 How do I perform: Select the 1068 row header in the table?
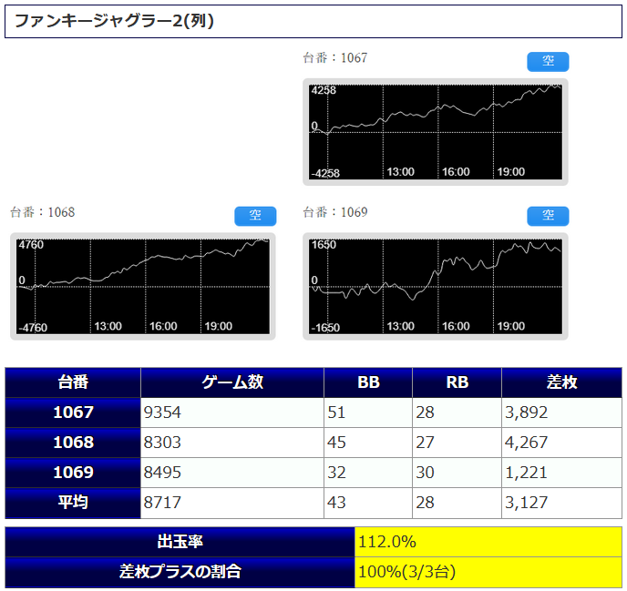click(73, 443)
